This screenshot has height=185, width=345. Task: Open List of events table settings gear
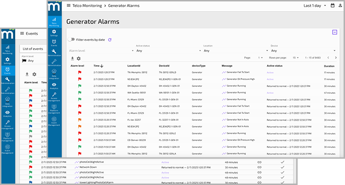34,74
